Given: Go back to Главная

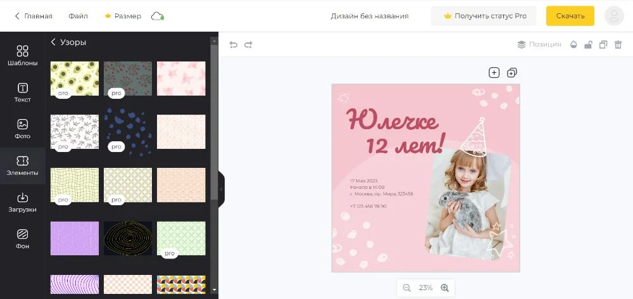Looking at the screenshot, I should pyautogui.click(x=34, y=16).
